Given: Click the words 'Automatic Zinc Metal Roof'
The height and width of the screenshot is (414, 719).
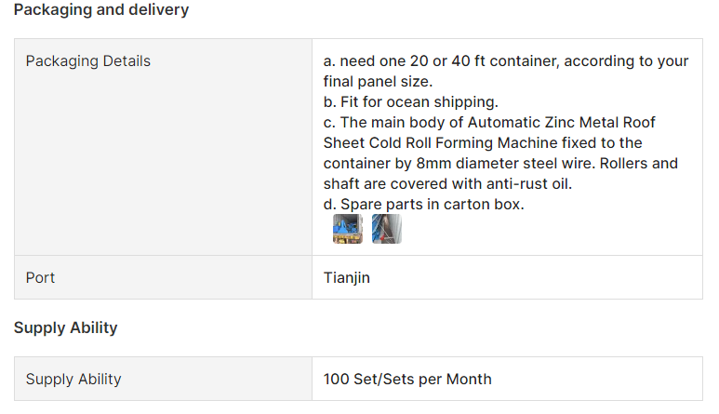Looking at the screenshot, I should tap(561, 123).
